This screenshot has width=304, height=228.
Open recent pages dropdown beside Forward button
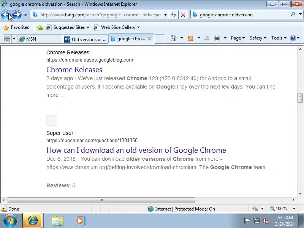[x=25, y=15]
